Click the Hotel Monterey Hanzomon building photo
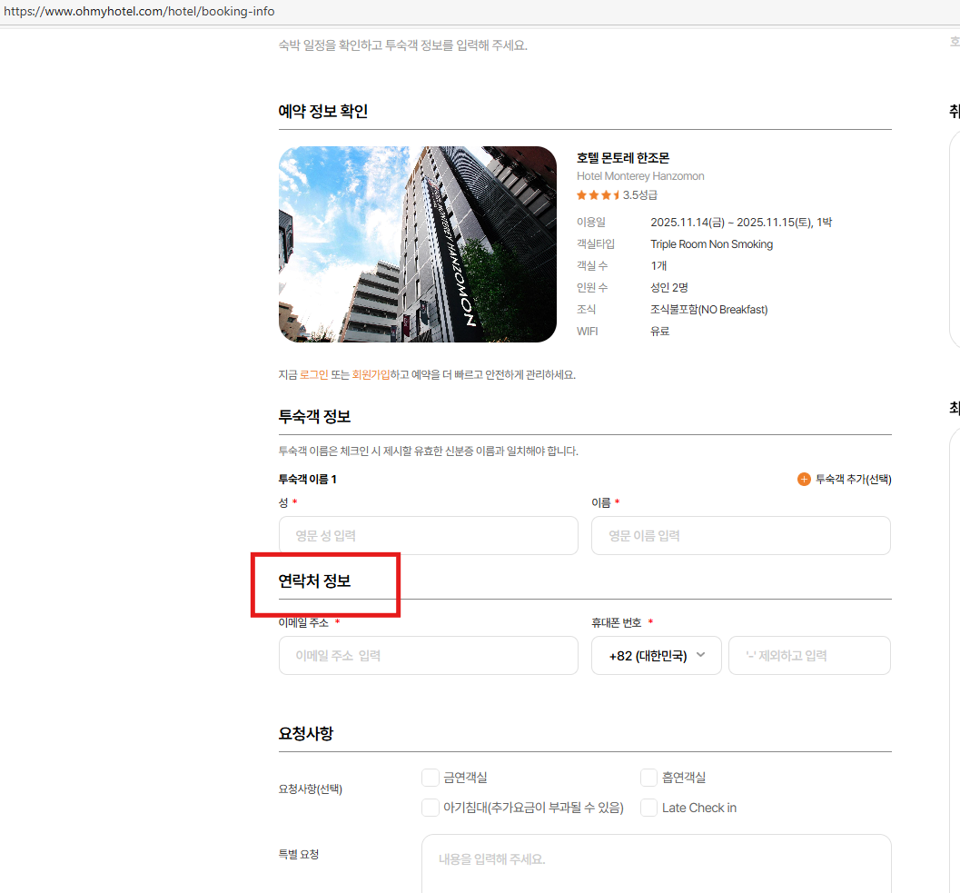 (x=418, y=243)
